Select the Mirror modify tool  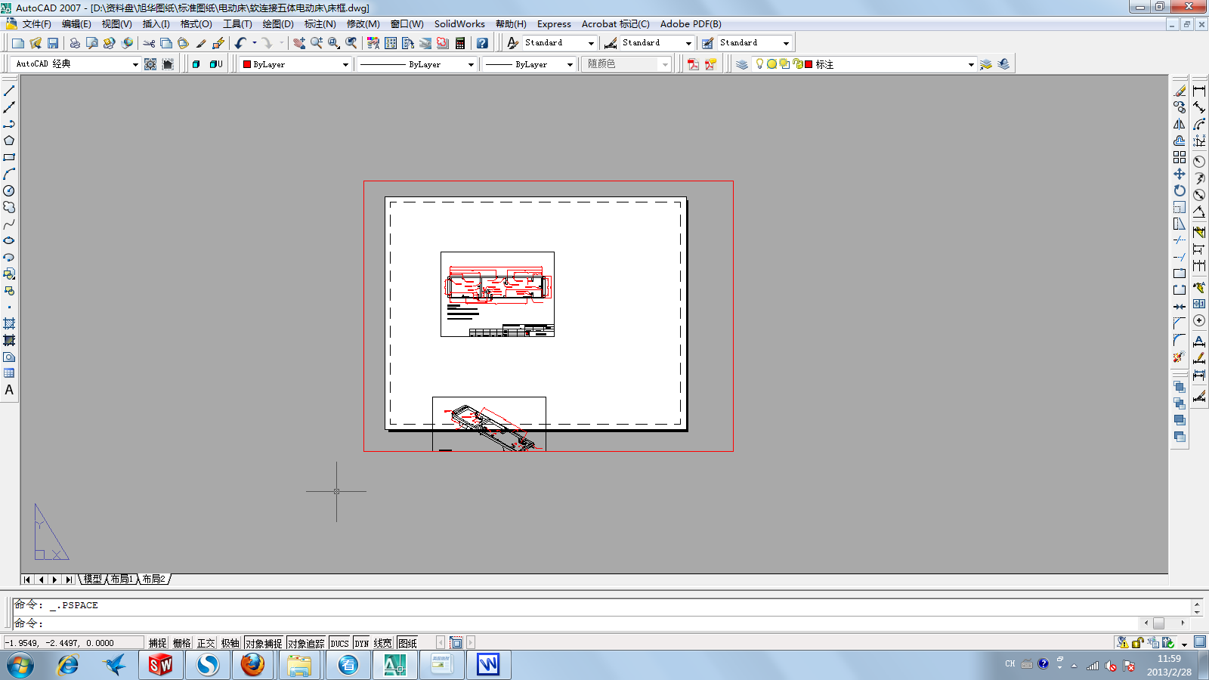[x=1180, y=124]
